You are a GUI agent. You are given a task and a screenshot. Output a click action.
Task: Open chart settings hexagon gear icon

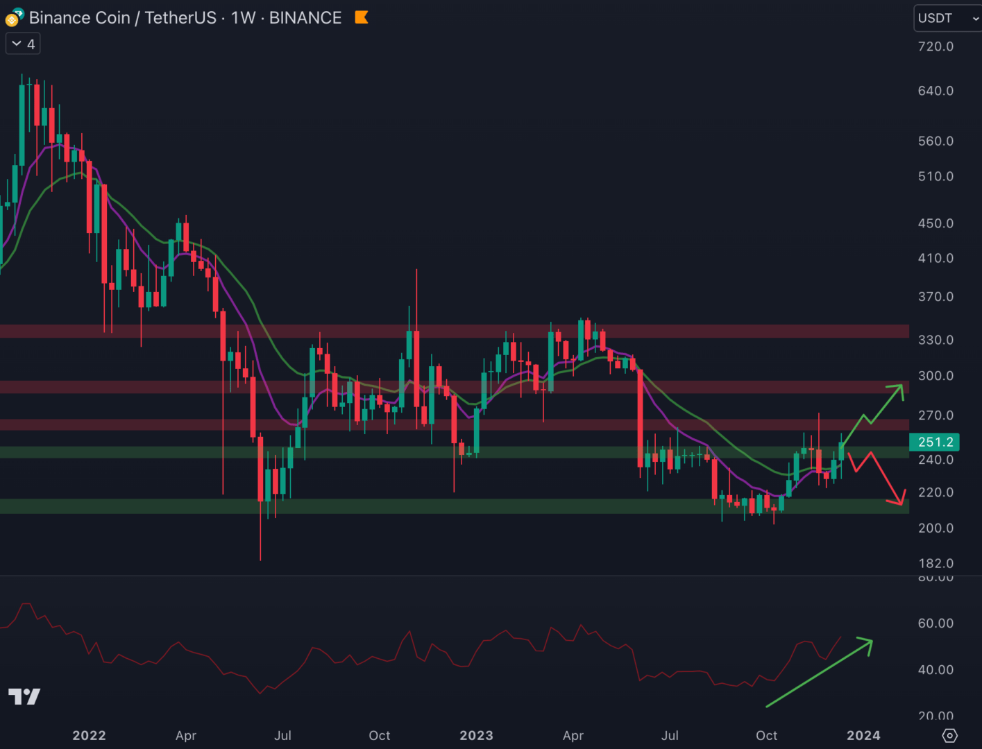click(949, 735)
